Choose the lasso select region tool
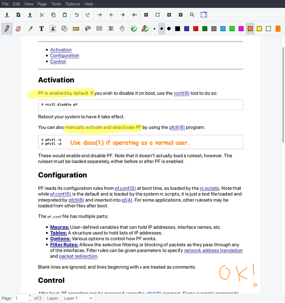 pos(88,29)
